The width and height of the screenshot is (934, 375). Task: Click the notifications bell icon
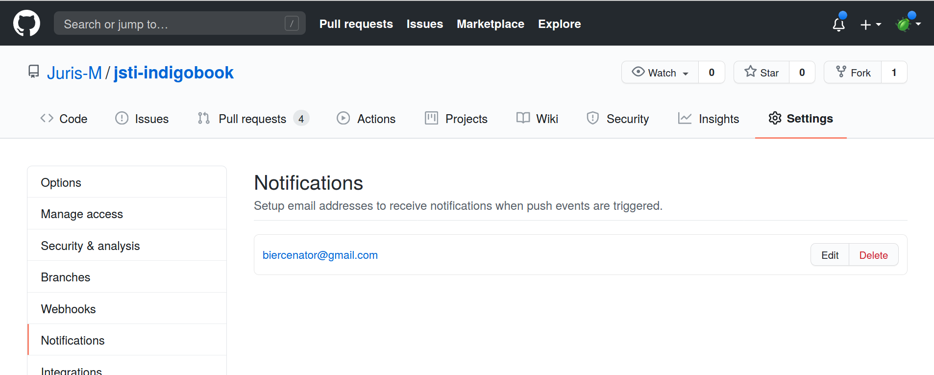839,24
